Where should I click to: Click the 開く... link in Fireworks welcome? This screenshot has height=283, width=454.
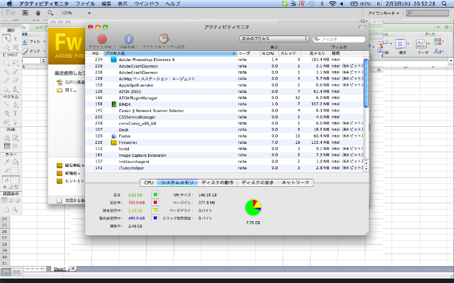click(x=70, y=90)
